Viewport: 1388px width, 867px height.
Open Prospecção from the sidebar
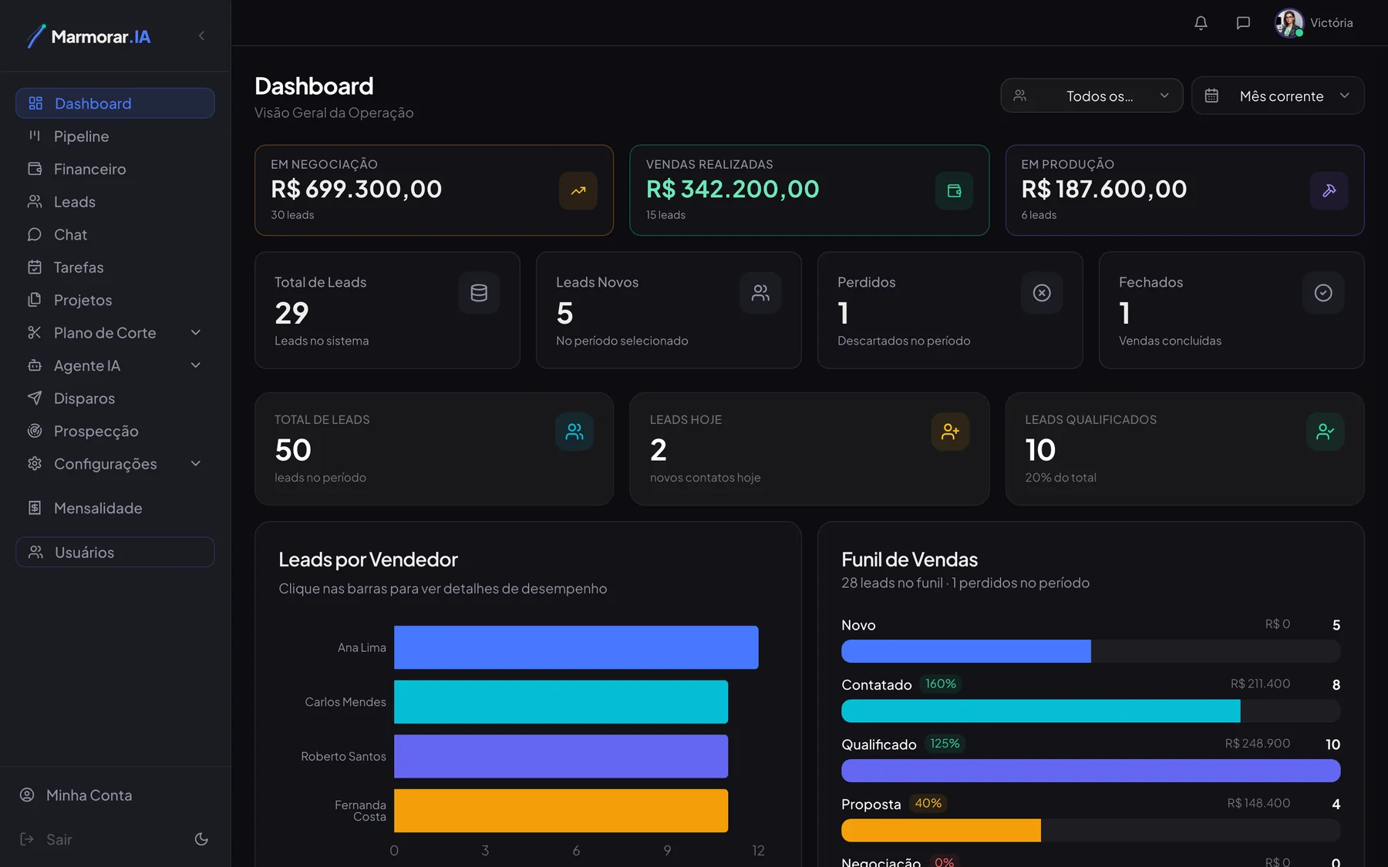pyautogui.click(x=115, y=431)
